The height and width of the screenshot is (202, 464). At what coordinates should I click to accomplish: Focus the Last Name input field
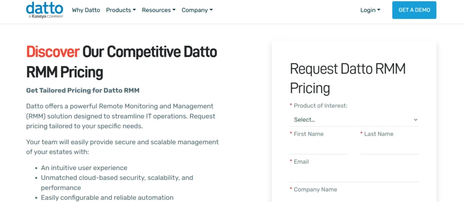pos(389,147)
